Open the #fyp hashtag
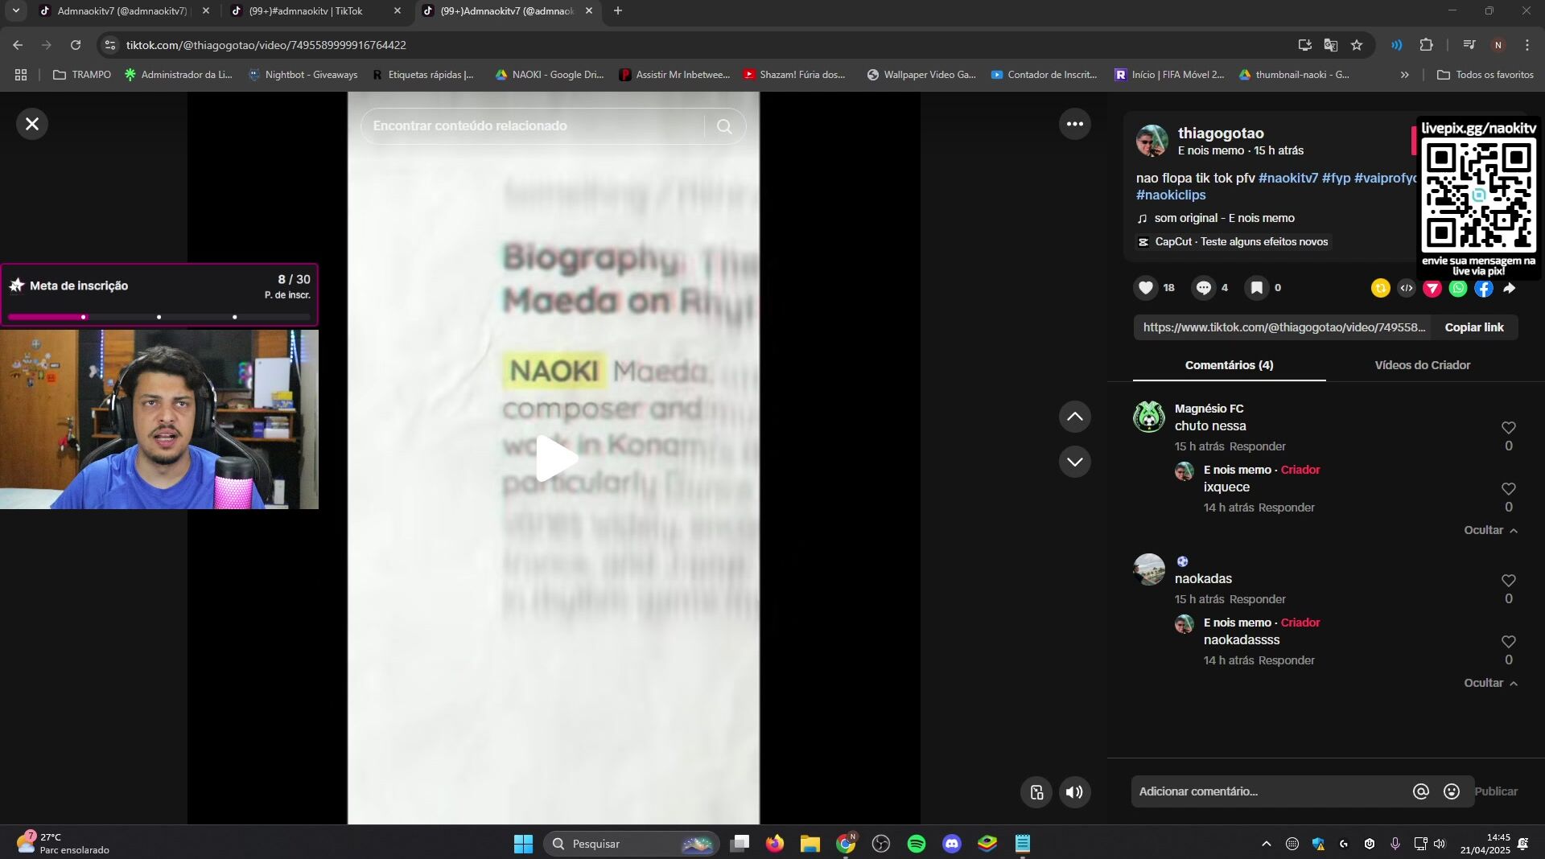Image resolution: width=1545 pixels, height=859 pixels. (1336, 178)
